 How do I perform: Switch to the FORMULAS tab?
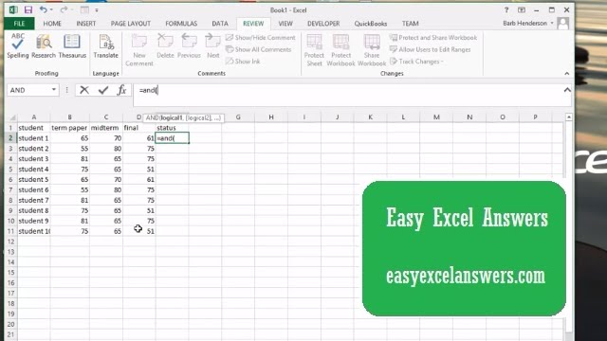(x=181, y=24)
